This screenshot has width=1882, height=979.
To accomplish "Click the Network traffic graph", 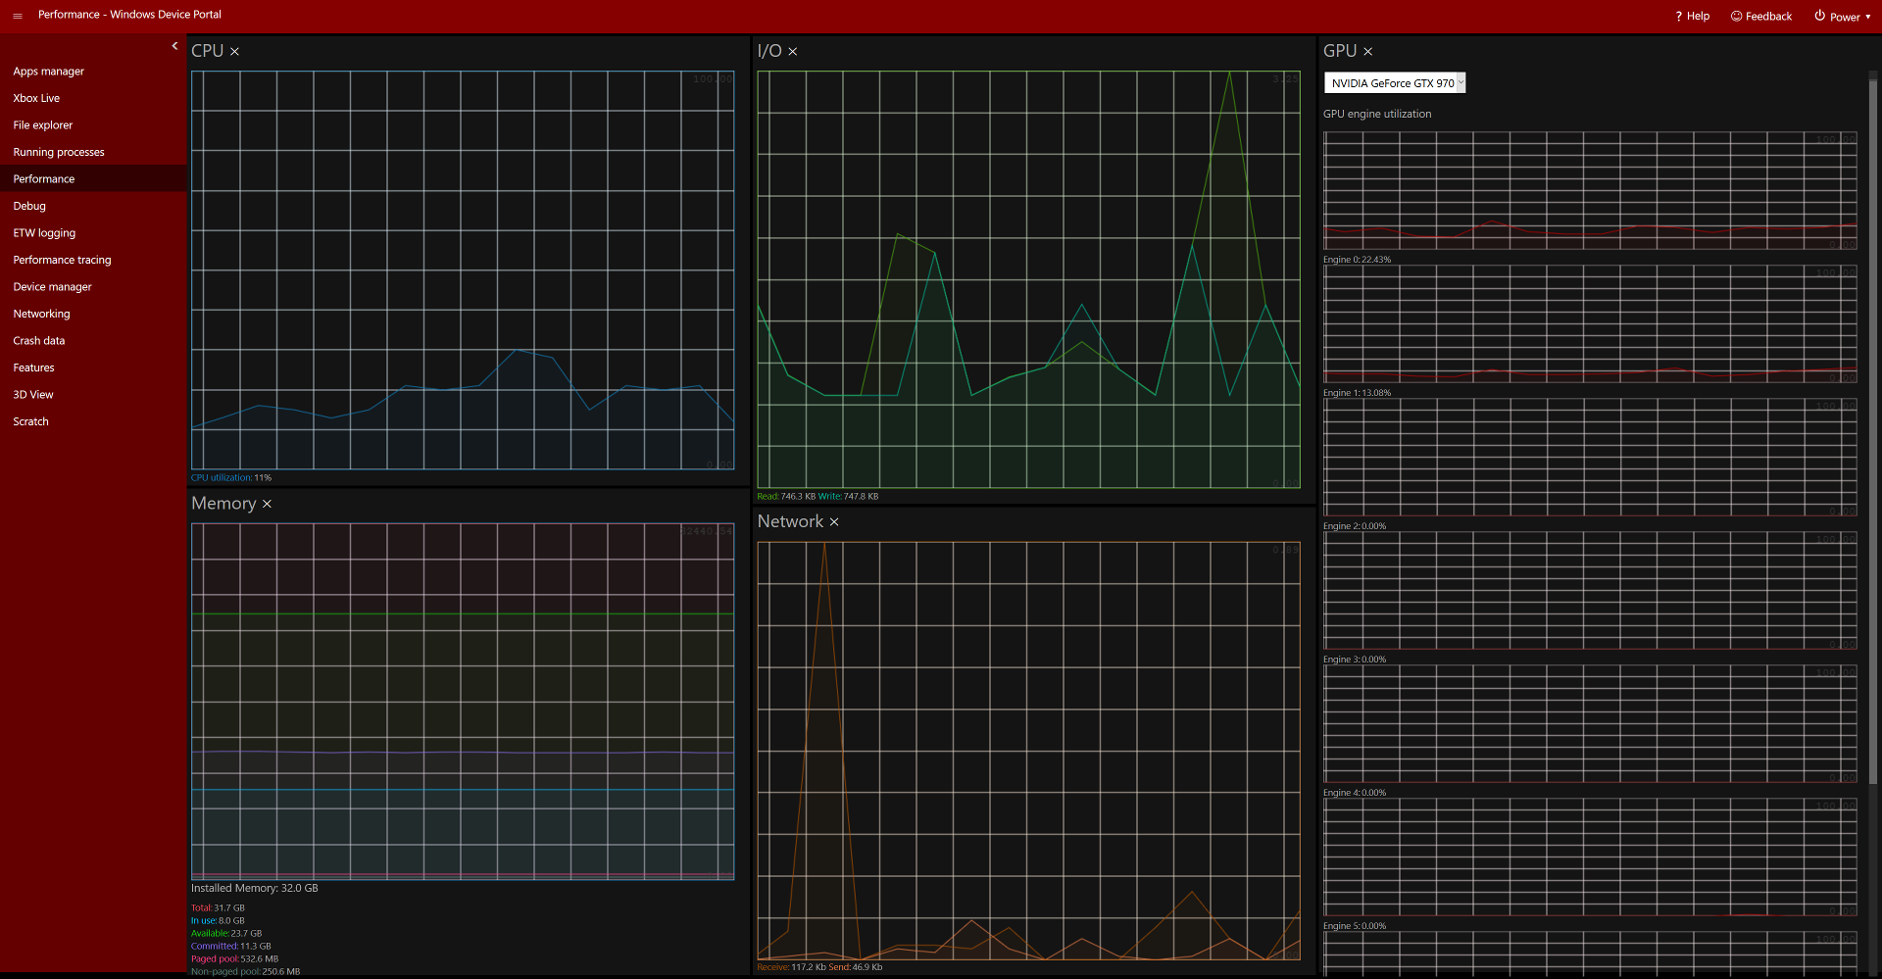I will click(1028, 751).
